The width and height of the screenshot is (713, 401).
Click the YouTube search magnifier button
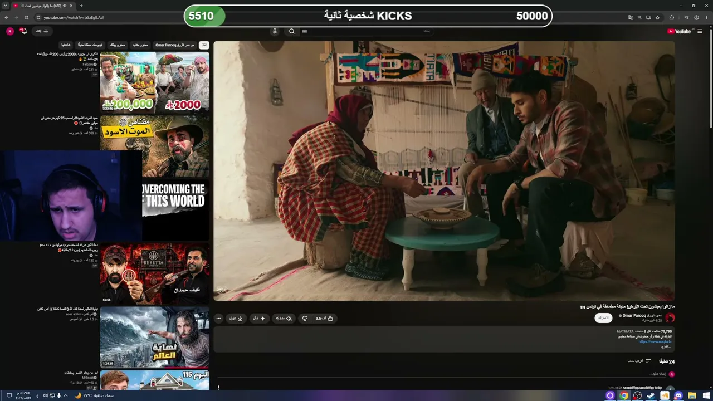point(291,31)
